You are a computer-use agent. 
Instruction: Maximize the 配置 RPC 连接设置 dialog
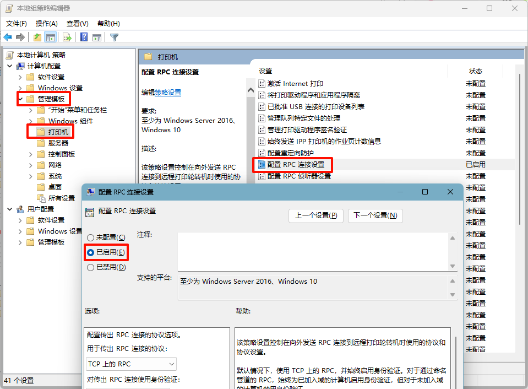(425, 192)
